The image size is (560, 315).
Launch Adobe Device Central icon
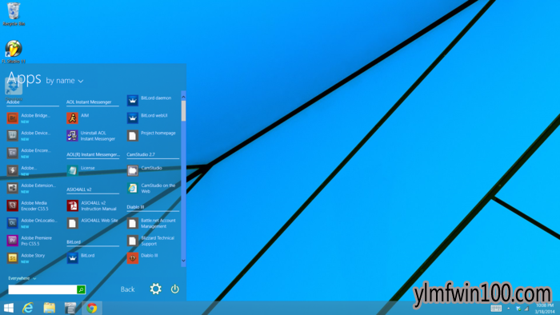coord(13,135)
